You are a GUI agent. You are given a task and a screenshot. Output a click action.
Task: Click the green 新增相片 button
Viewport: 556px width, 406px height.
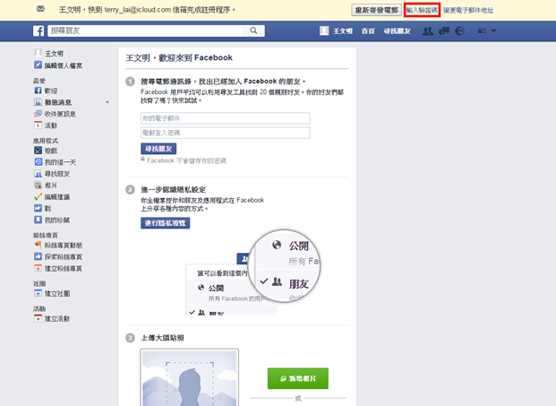[298, 378]
